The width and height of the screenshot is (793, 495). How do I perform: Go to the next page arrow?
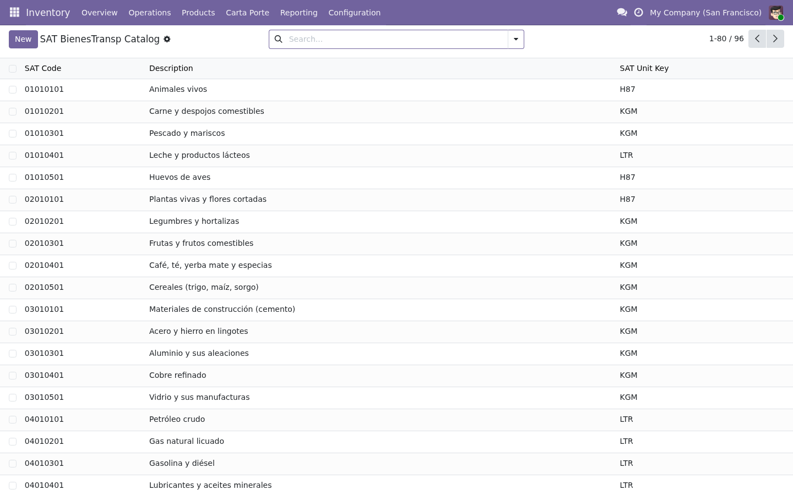tap(775, 38)
